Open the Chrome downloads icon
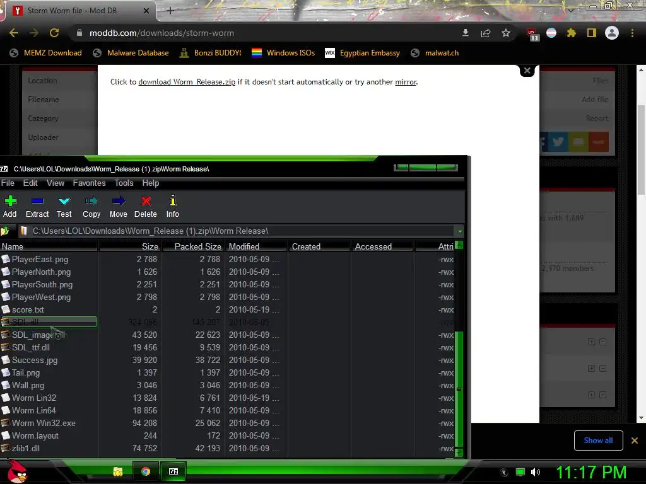Screen dimensions: 646x484 tap(466, 33)
